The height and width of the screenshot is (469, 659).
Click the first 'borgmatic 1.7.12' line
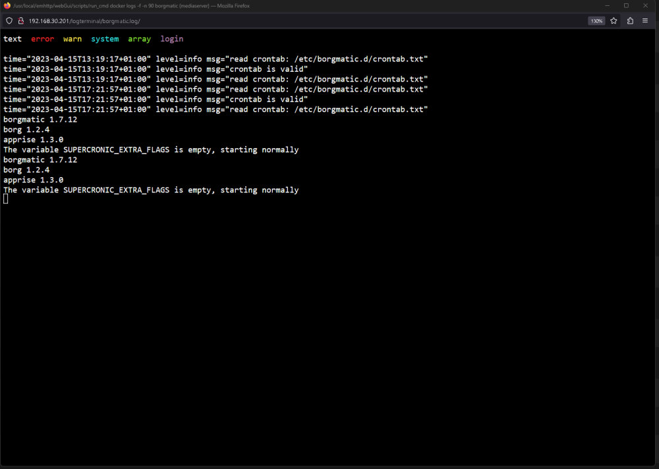(40, 119)
